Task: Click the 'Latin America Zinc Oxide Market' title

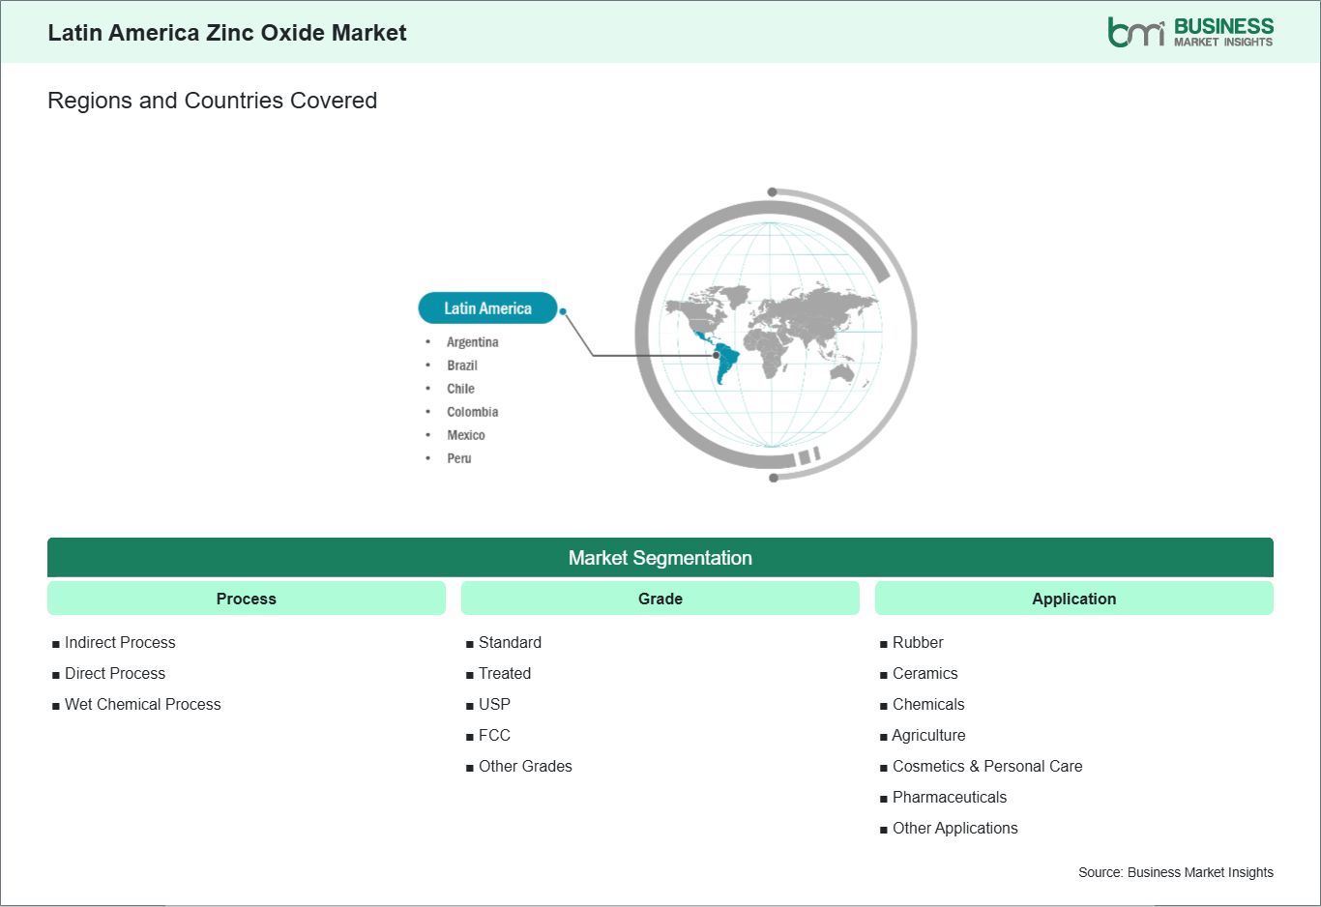Action: pos(227,33)
